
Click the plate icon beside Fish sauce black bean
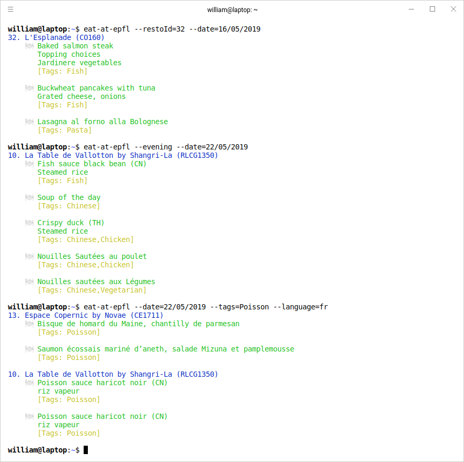pos(29,164)
